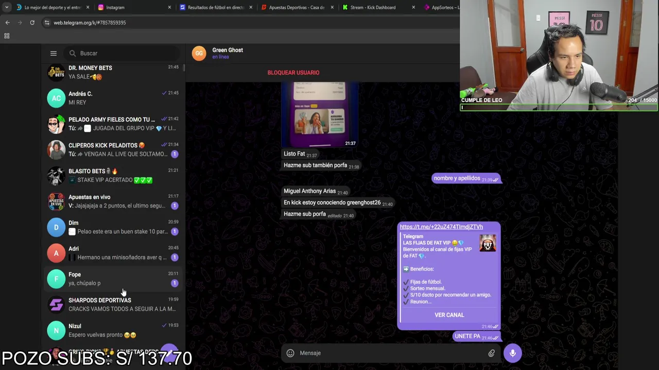This screenshot has height=370, width=659.
Task: Click the address bar URL
Action: [90, 23]
